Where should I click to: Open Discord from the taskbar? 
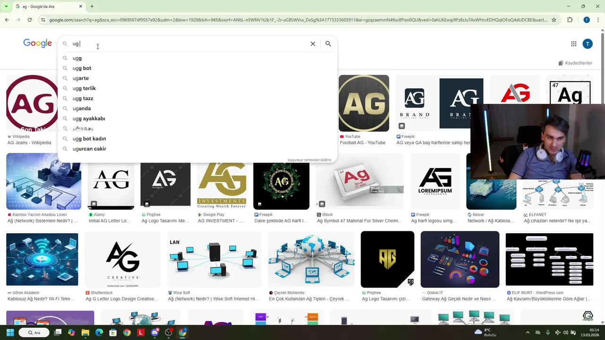[155, 332]
